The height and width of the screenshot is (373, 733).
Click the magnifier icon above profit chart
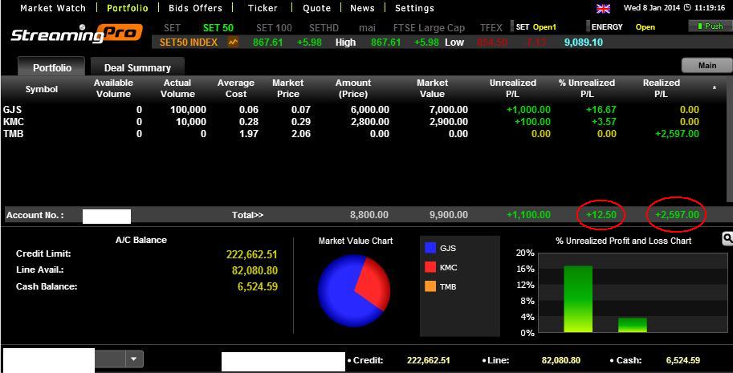(x=727, y=239)
